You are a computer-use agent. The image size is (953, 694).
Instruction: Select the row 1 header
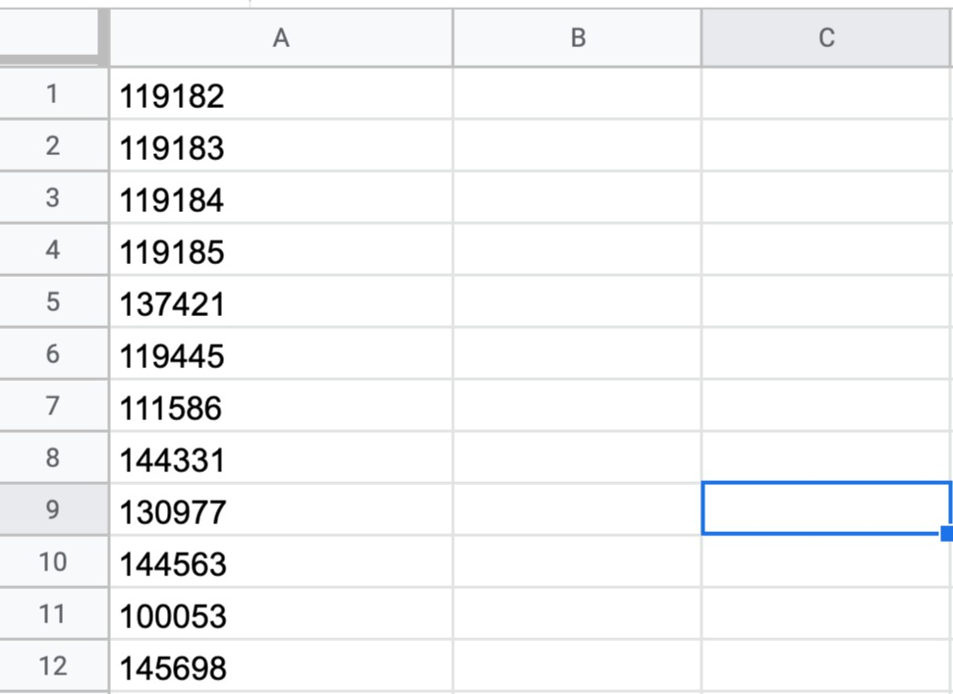point(53,95)
